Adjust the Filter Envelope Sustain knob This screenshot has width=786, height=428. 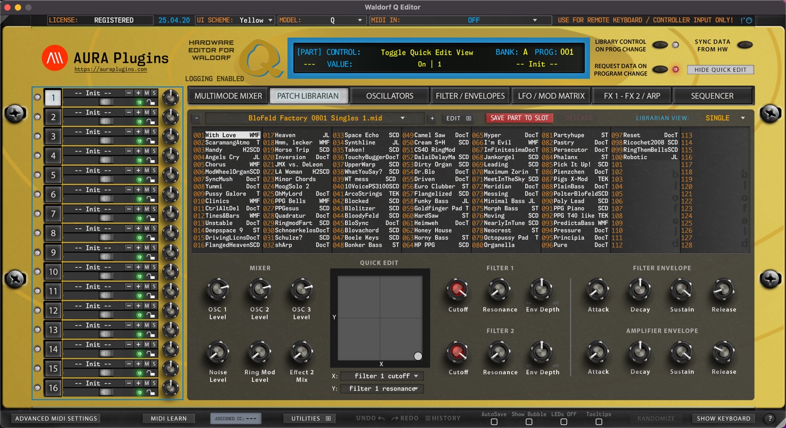coord(681,289)
